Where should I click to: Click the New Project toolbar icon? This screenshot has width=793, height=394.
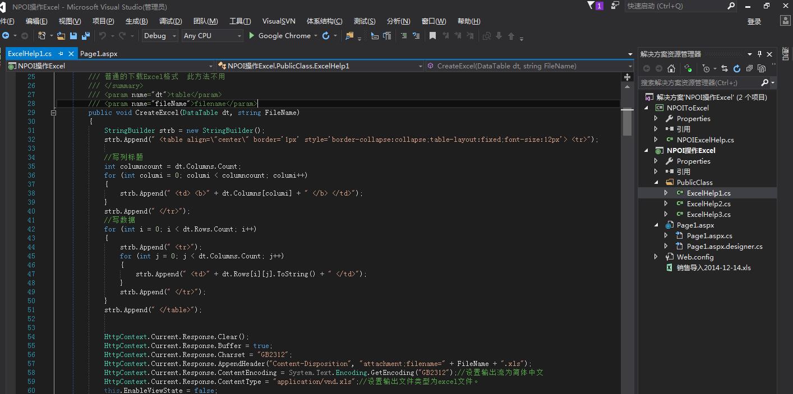coord(42,36)
